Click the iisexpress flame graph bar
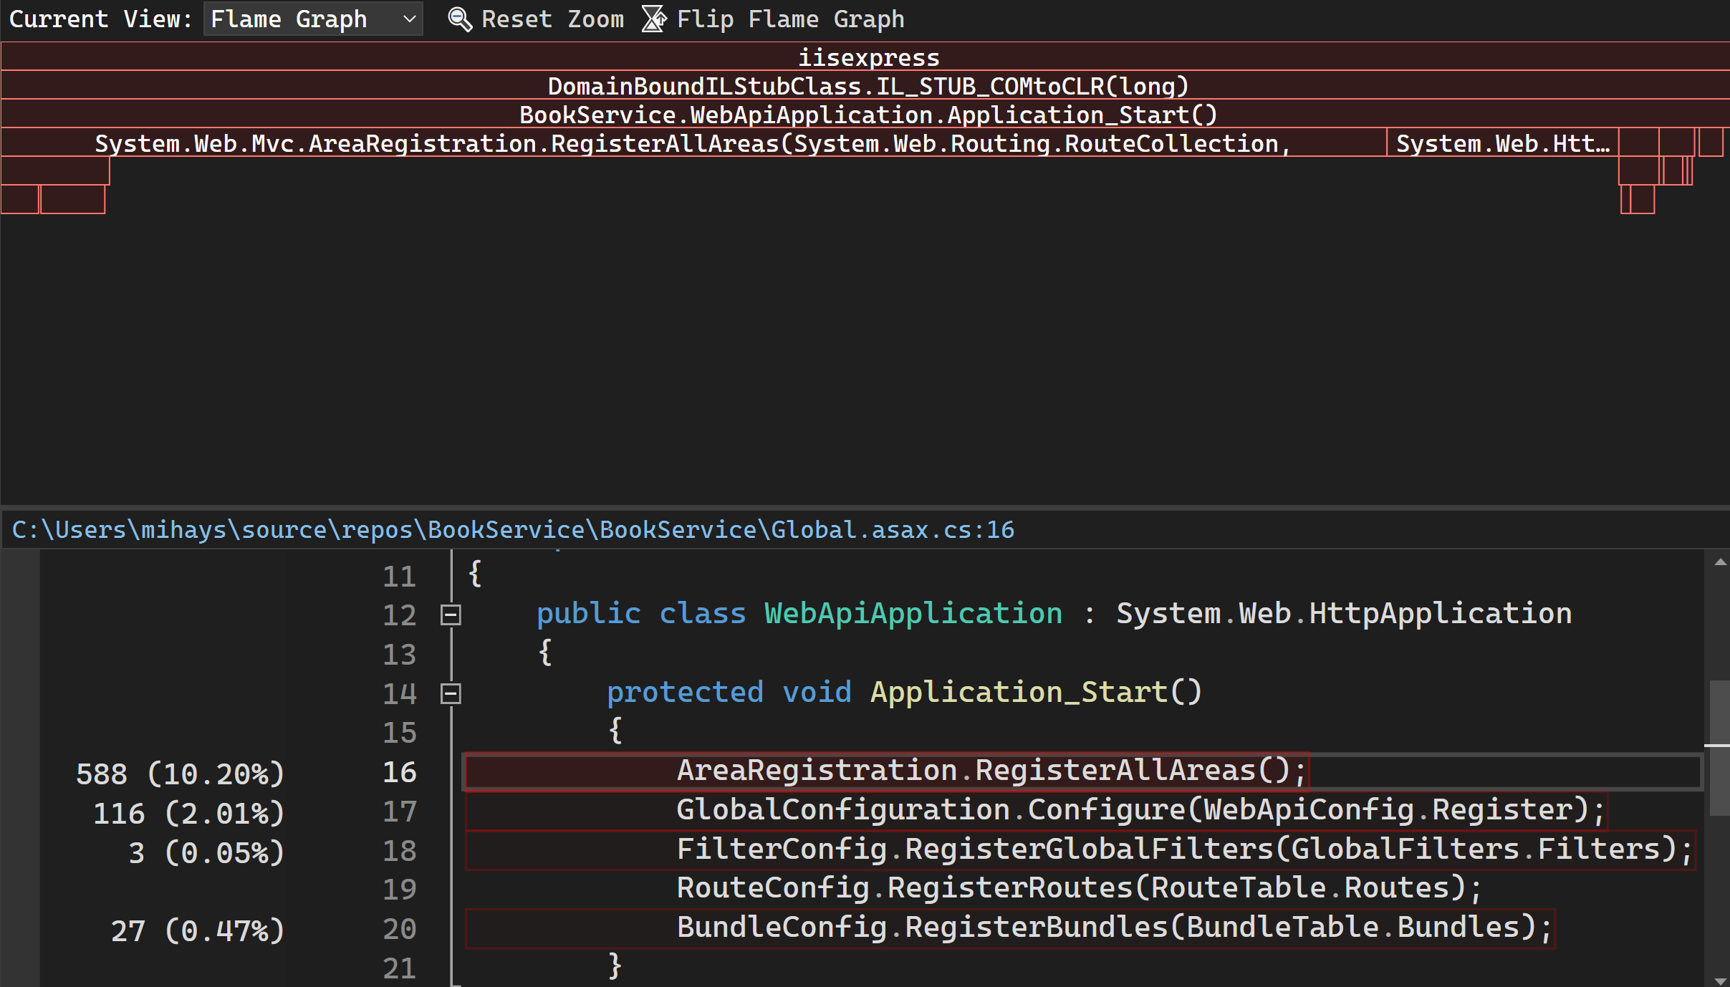The width and height of the screenshot is (1730, 987). pyautogui.click(x=865, y=56)
